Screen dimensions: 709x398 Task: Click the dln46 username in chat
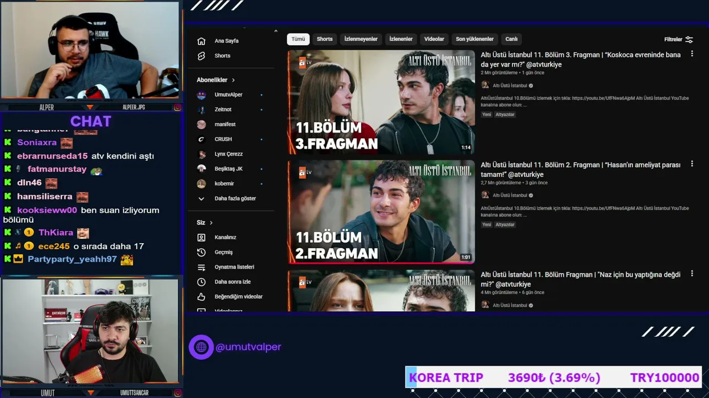(29, 182)
